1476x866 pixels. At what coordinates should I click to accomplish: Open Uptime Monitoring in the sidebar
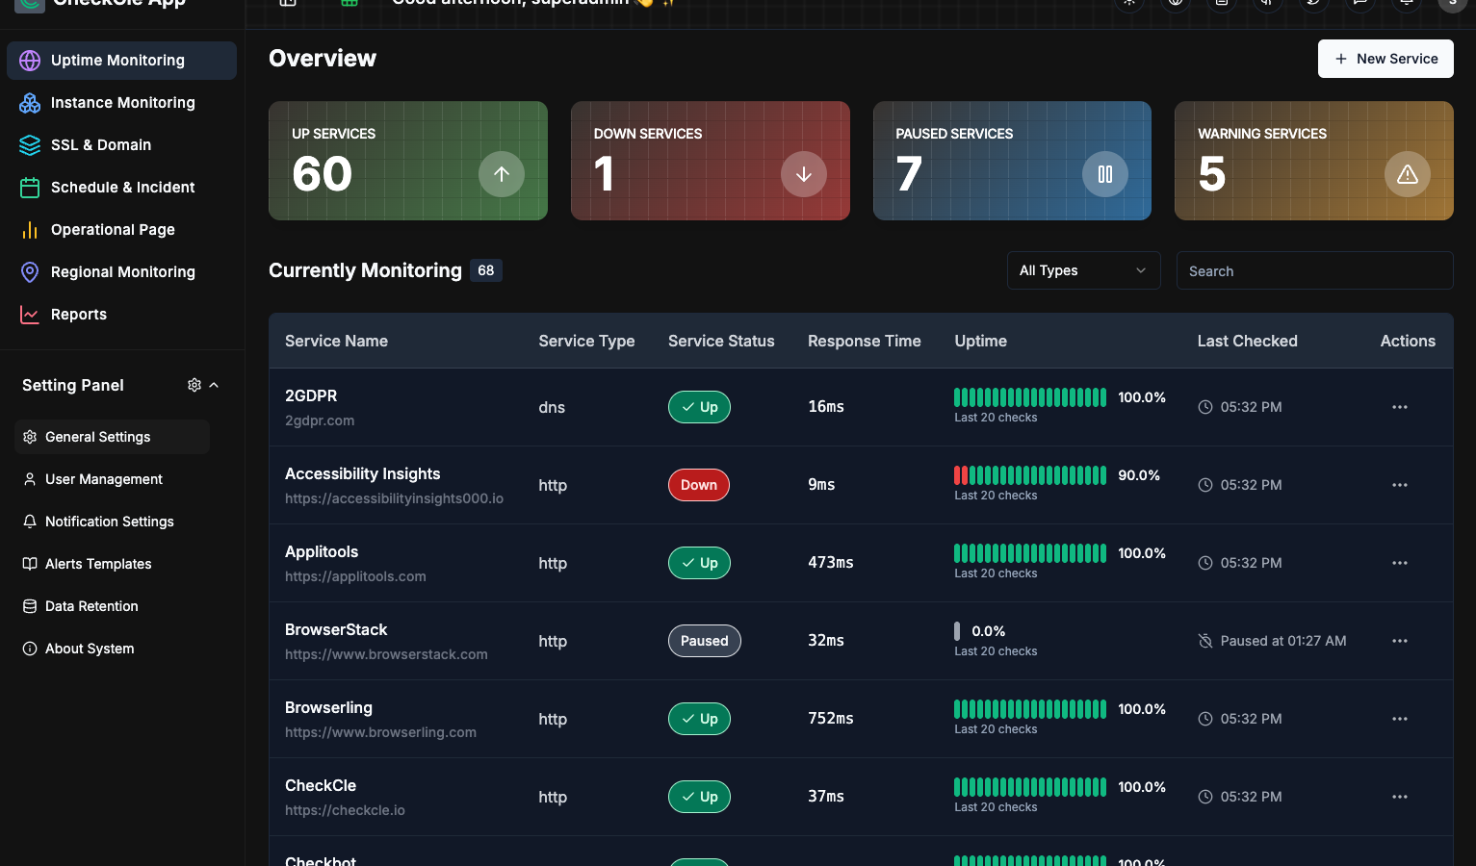click(121, 61)
